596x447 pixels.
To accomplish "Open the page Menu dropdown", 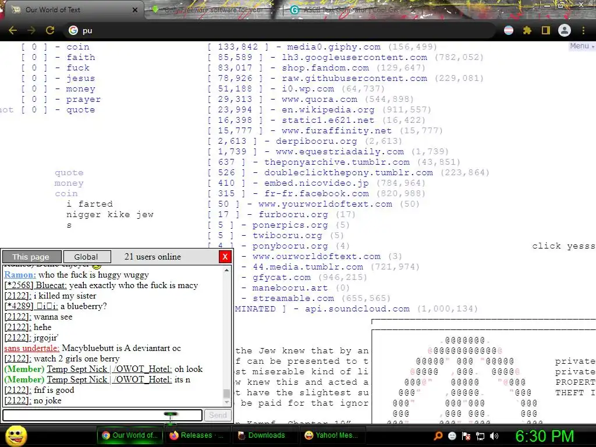I will point(581,46).
